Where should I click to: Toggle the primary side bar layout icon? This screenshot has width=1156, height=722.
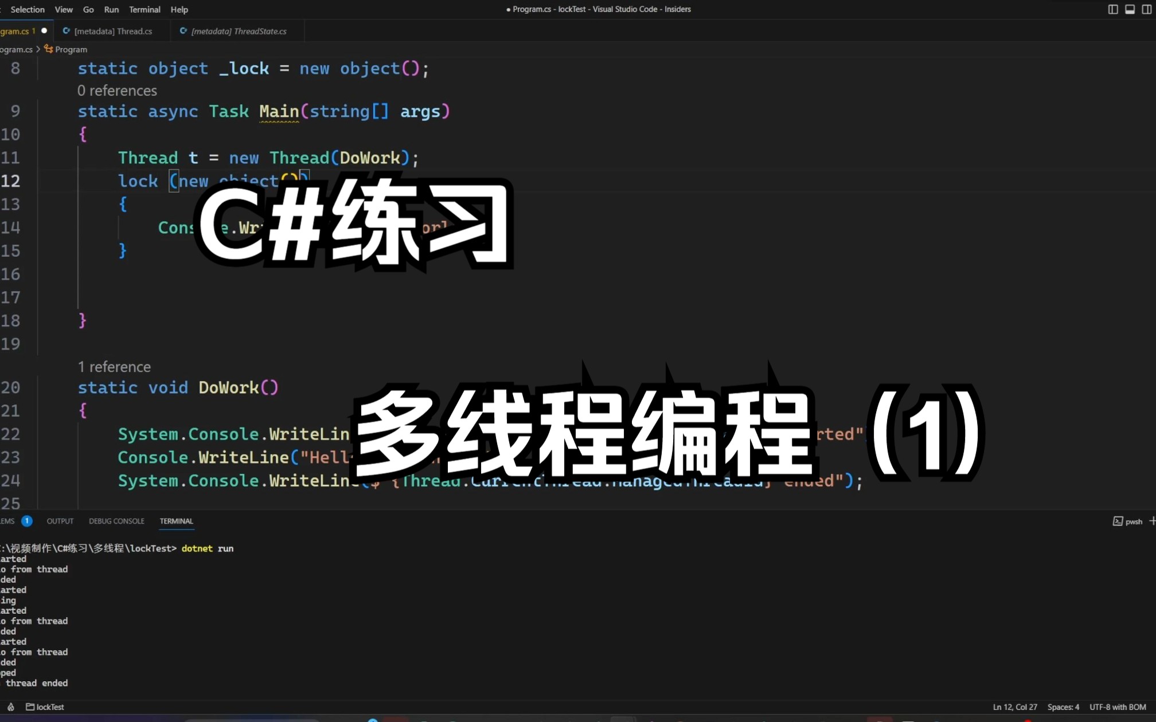click(x=1113, y=9)
